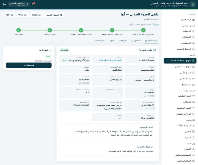This screenshot has height=165, width=198.
Task: Click the مراجعة موظف القسم المختص step marker
Action: coord(81,30)
